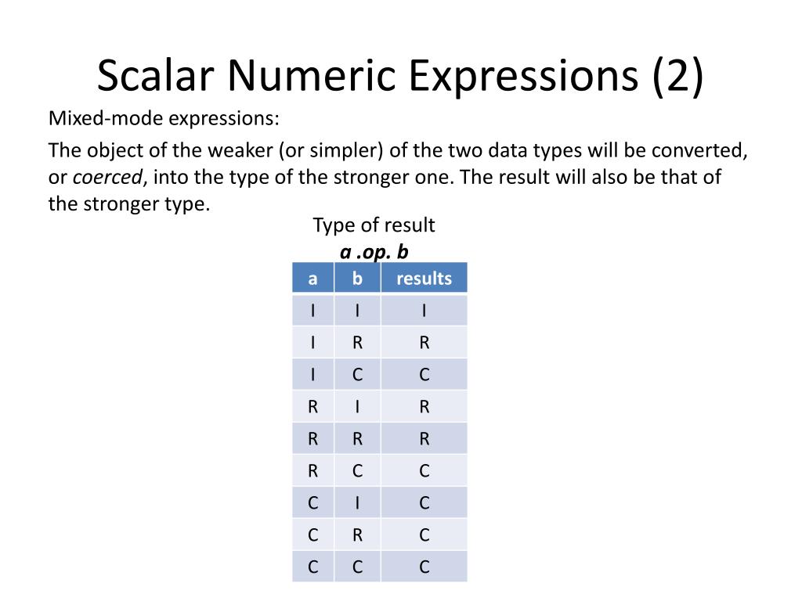
Task: Click the middle cell of R R row
Action: 357,438
